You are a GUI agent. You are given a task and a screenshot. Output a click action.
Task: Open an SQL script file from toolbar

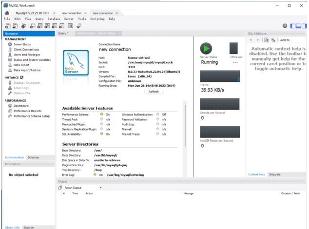coord(15,26)
